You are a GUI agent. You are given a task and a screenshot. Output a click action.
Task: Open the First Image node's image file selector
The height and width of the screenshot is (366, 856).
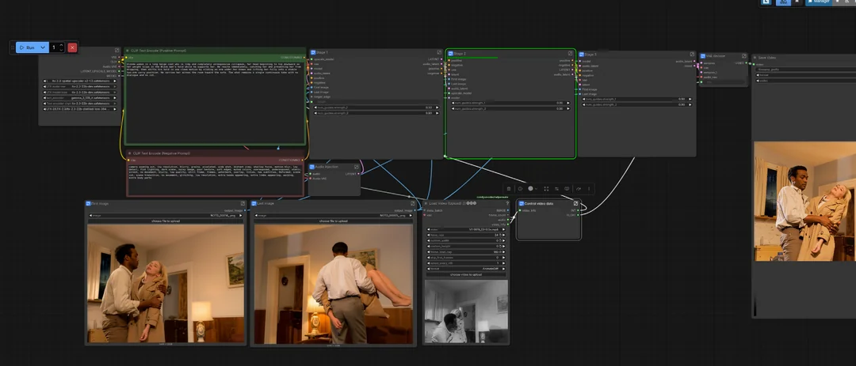[166, 216]
